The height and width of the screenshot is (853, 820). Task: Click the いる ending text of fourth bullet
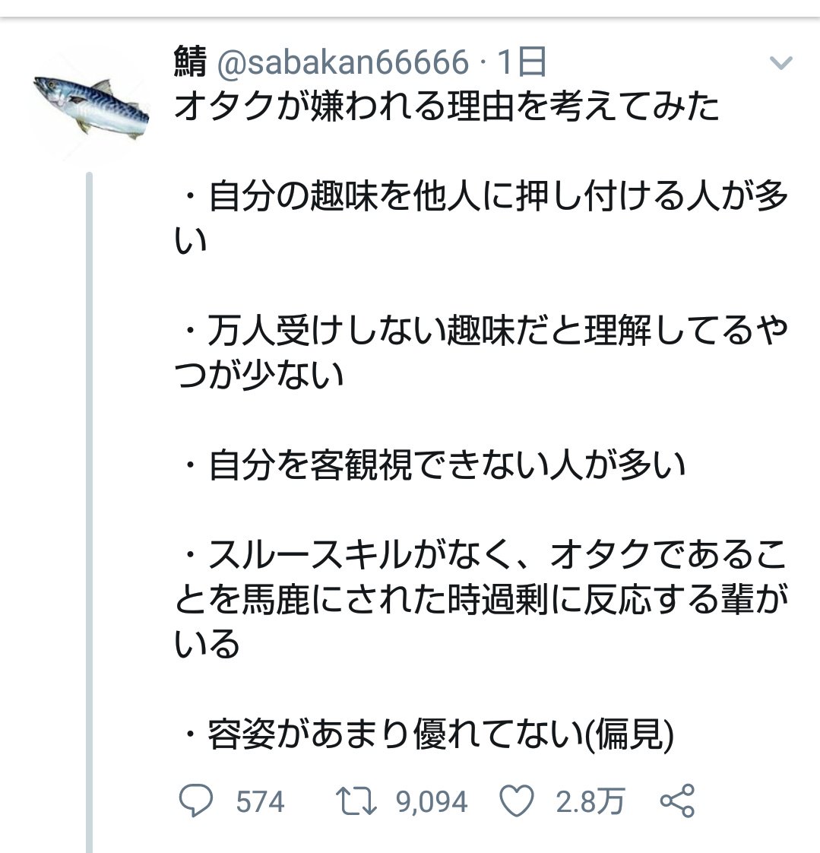tap(207, 644)
